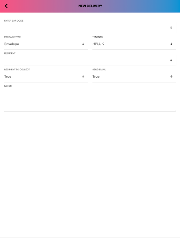Click the down arrow beside HPLUK

coord(171,44)
